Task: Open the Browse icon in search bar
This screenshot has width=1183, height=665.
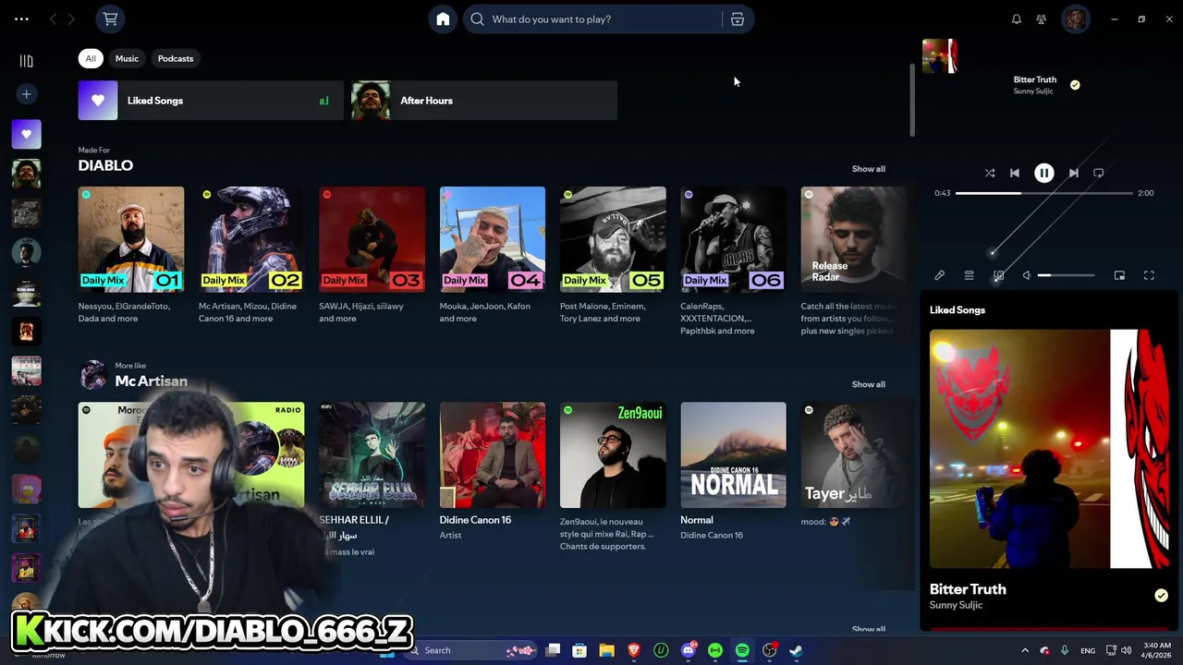Action: [x=738, y=18]
